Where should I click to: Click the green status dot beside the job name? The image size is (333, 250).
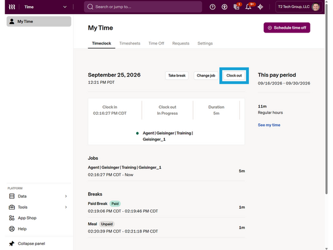click(x=137, y=133)
